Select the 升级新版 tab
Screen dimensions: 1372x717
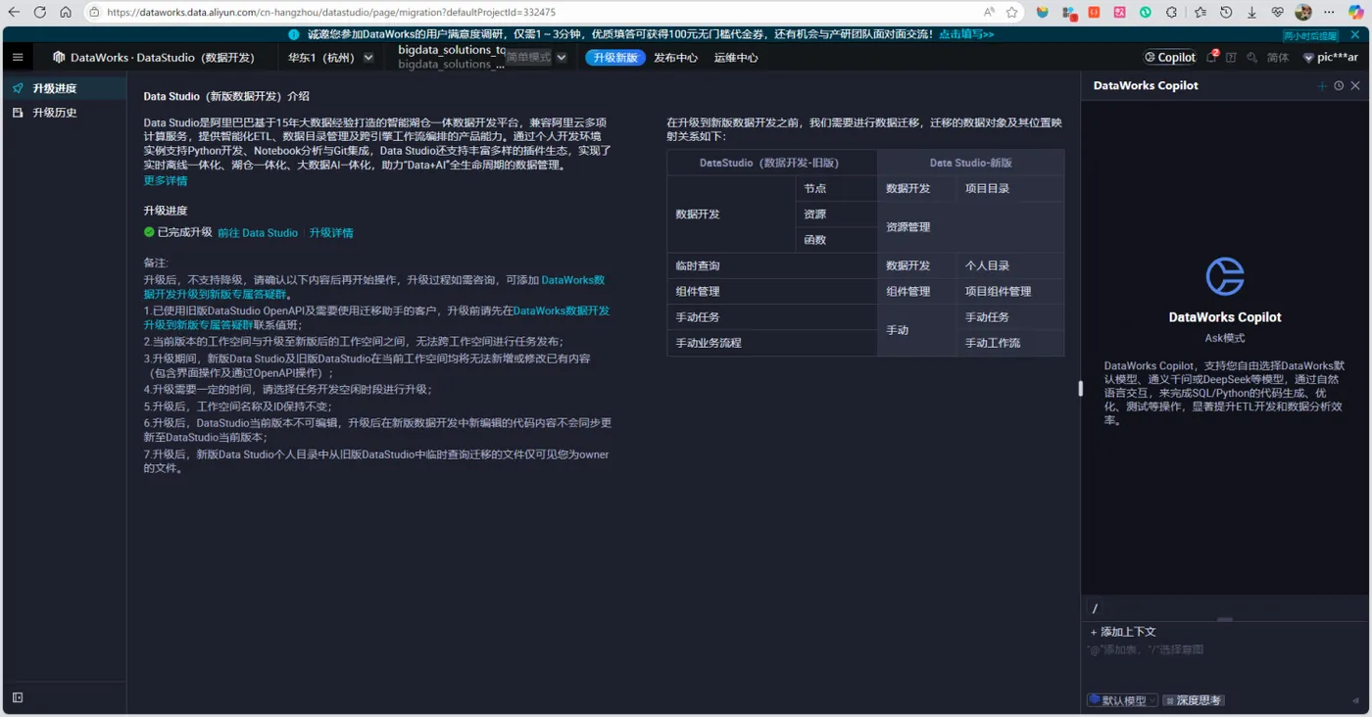point(615,58)
